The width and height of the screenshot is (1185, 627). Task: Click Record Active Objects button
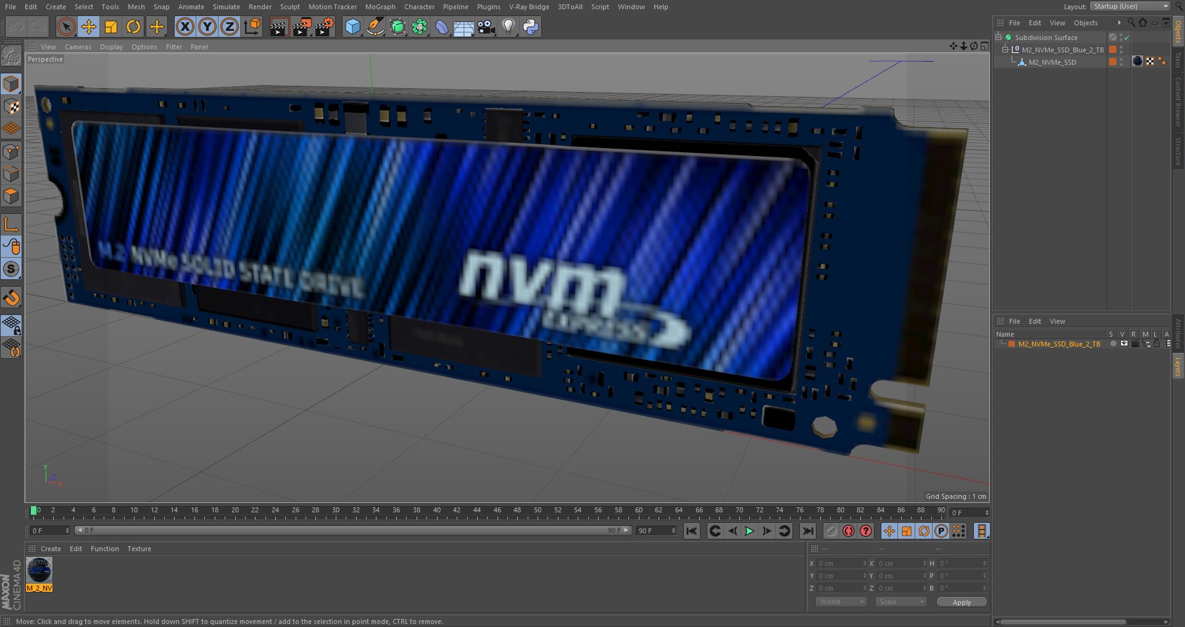coord(831,531)
